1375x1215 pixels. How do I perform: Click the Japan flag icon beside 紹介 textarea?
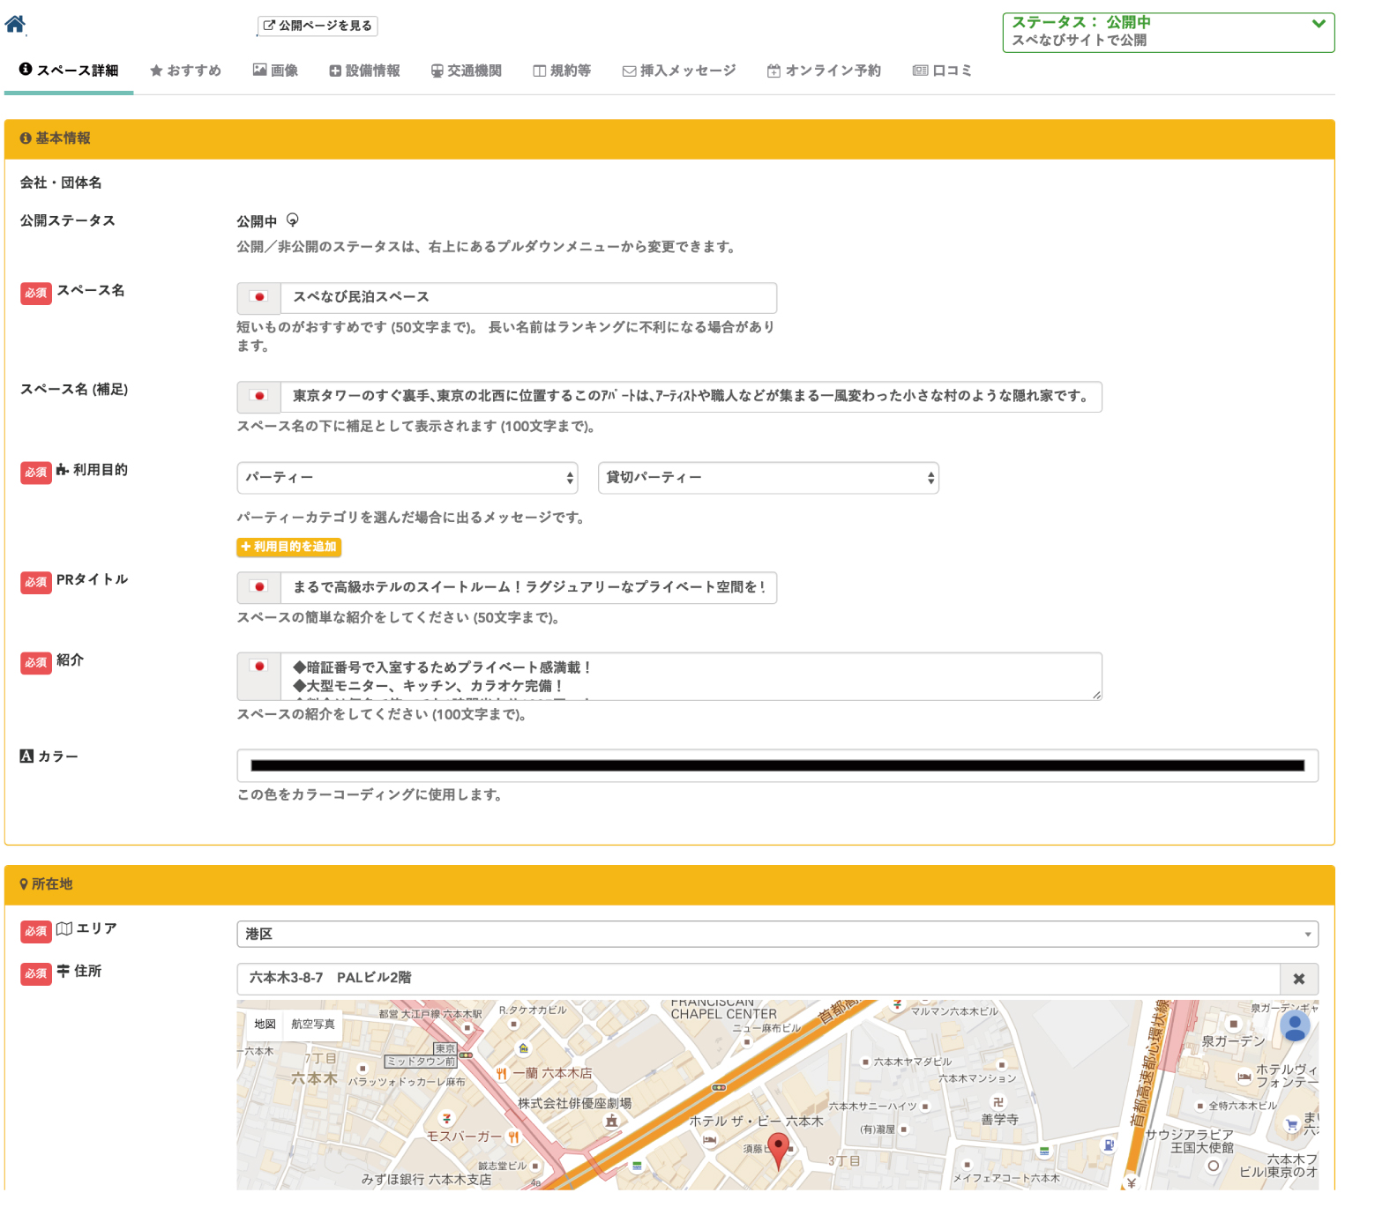[x=259, y=667]
